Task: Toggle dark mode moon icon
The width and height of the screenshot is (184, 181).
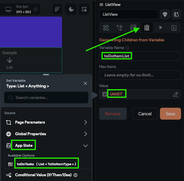Action: point(71,9)
